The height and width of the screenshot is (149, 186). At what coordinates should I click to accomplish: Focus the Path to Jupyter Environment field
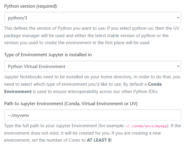[92, 115]
